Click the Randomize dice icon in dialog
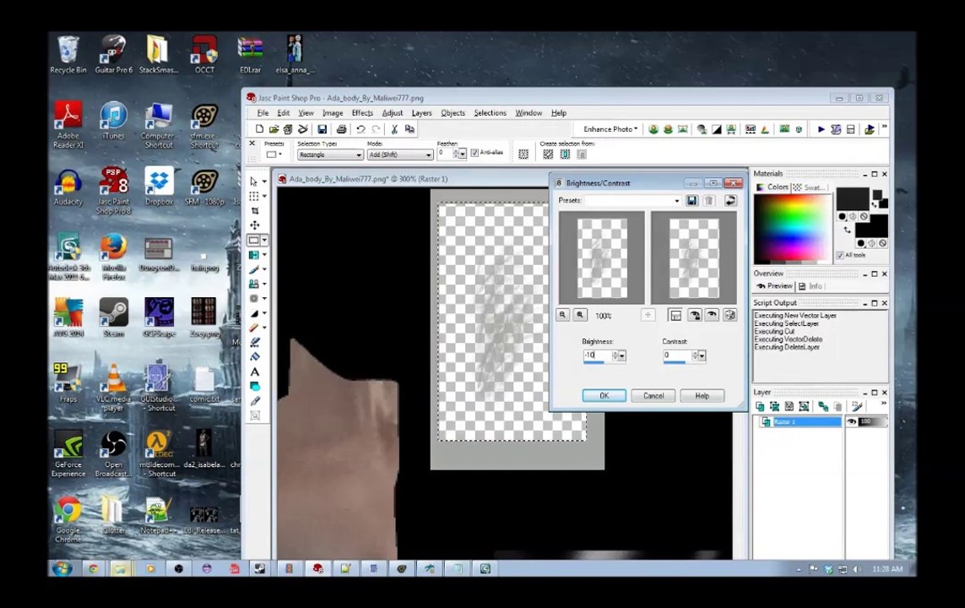Screen dimensions: 965x608 [x=730, y=315]
